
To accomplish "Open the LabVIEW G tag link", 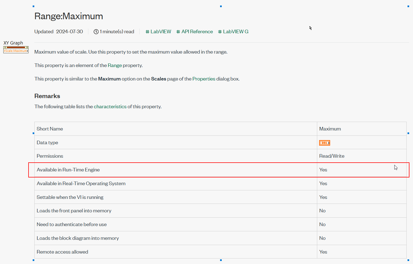I will point(233,32).
